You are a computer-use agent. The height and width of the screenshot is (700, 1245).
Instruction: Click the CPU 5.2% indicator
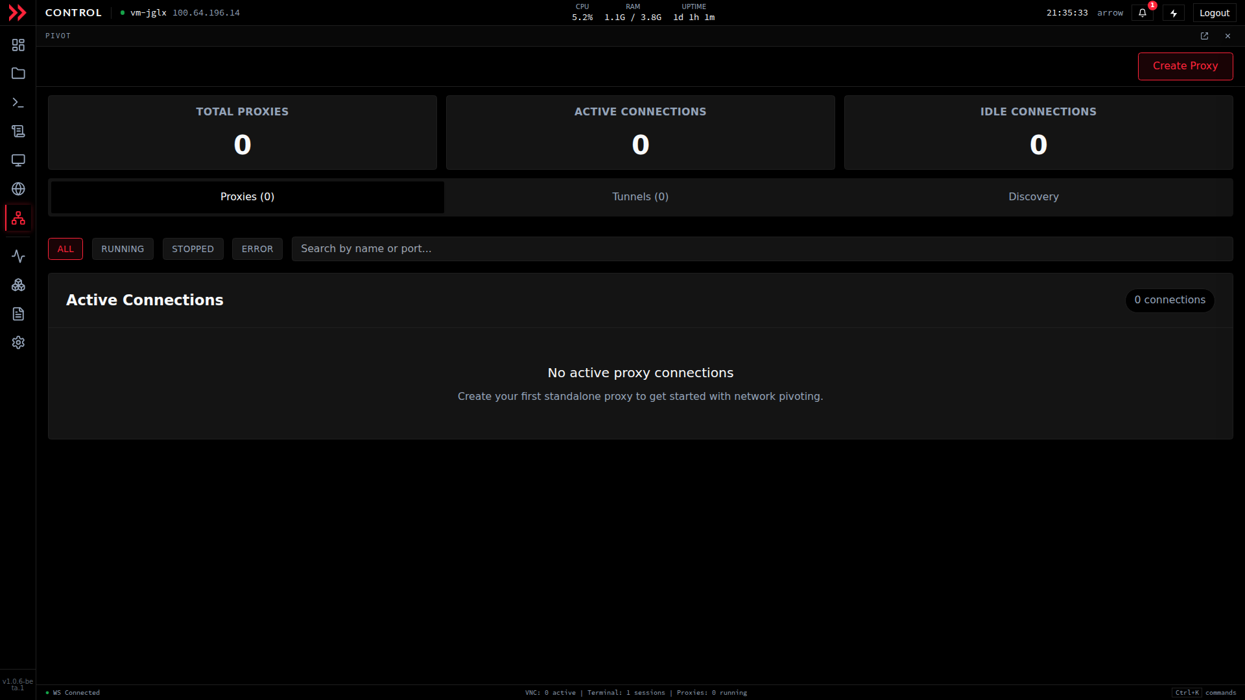[582, 12]
